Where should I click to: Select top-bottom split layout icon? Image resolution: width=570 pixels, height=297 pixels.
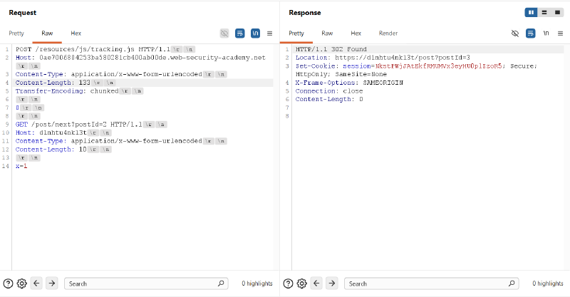click(544, 12)
